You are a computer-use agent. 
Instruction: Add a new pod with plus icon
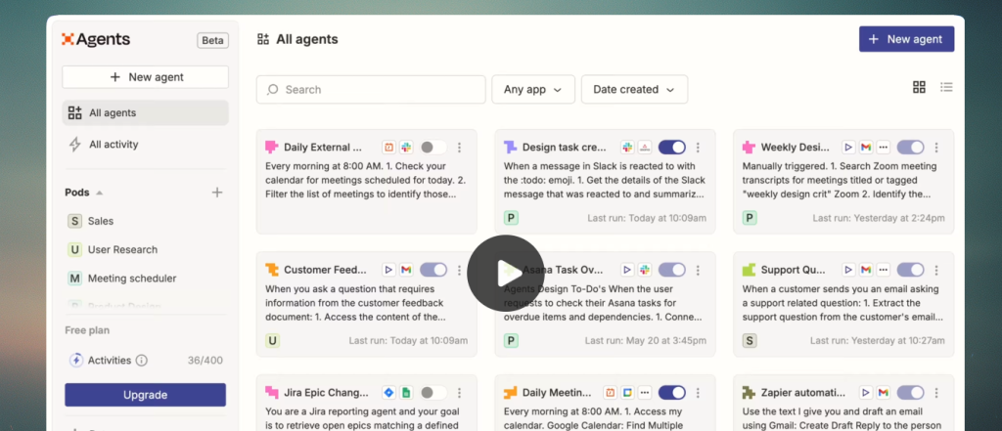pos(217,193)
